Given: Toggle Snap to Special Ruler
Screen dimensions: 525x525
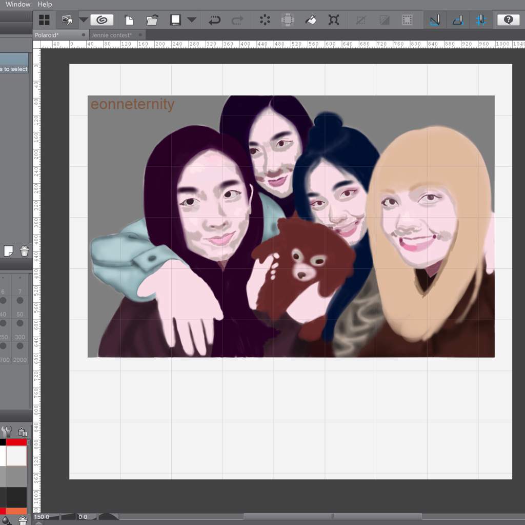Looking at the screenshot, I should (458, 20).
